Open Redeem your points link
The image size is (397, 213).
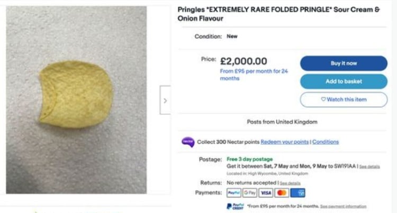[x=285, y=142]
